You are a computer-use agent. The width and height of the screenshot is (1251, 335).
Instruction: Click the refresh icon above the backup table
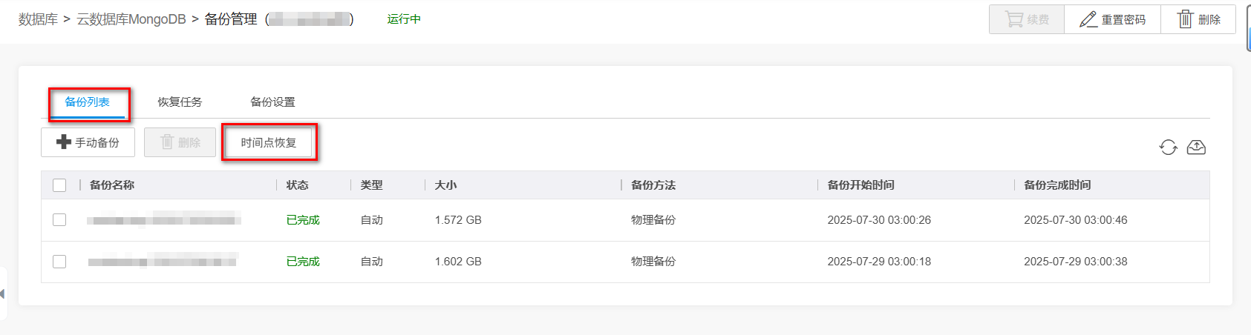(1168, 147)
